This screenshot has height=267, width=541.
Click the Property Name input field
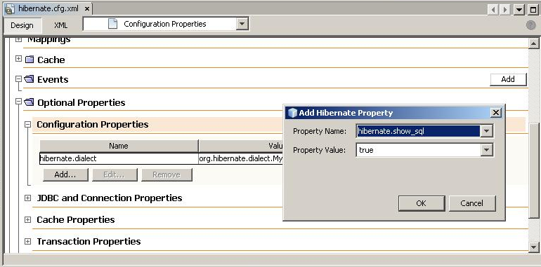click(x=418, y=131)
